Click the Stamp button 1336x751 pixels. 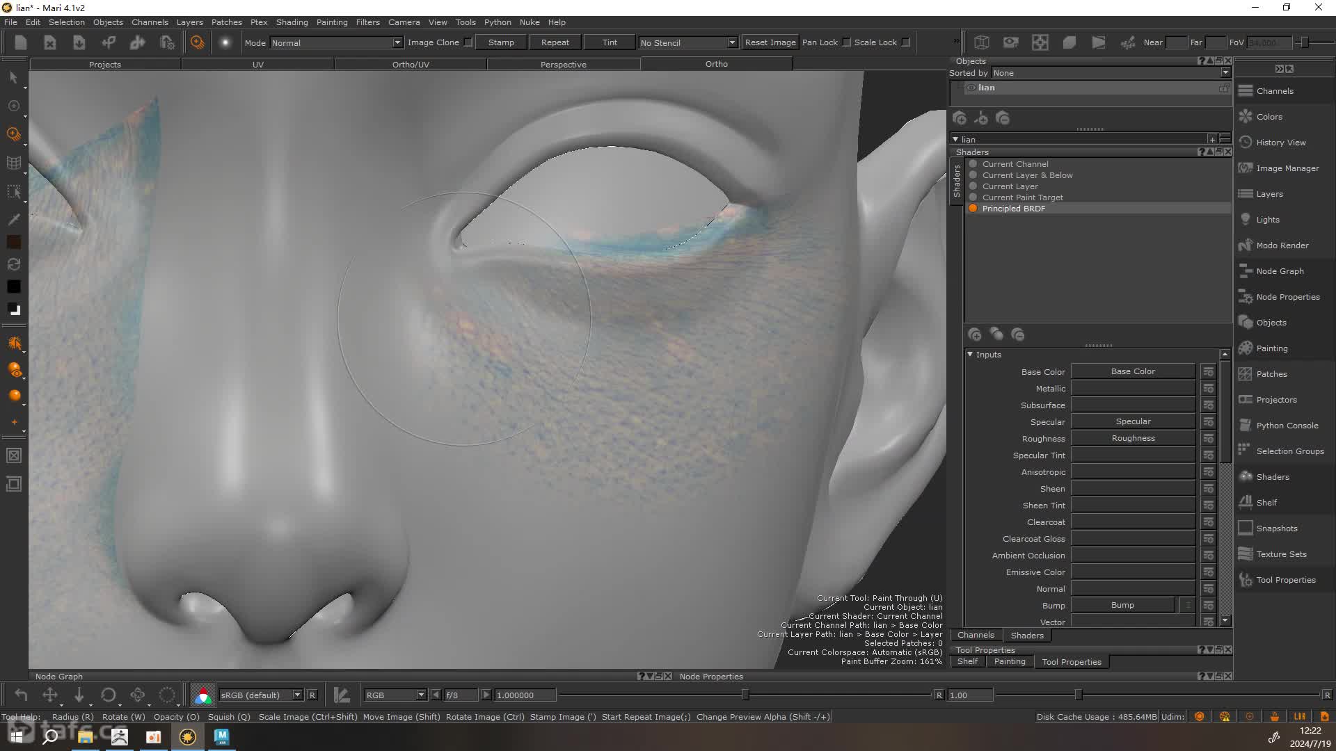click(501, 42)
